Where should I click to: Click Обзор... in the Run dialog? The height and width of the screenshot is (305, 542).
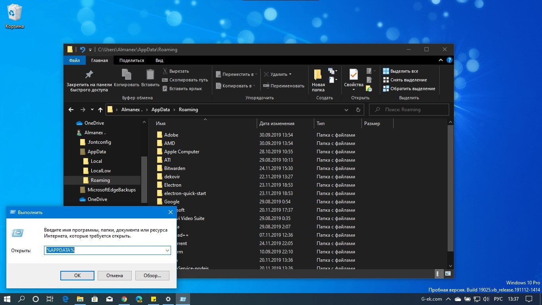click(x=152, y=275)
